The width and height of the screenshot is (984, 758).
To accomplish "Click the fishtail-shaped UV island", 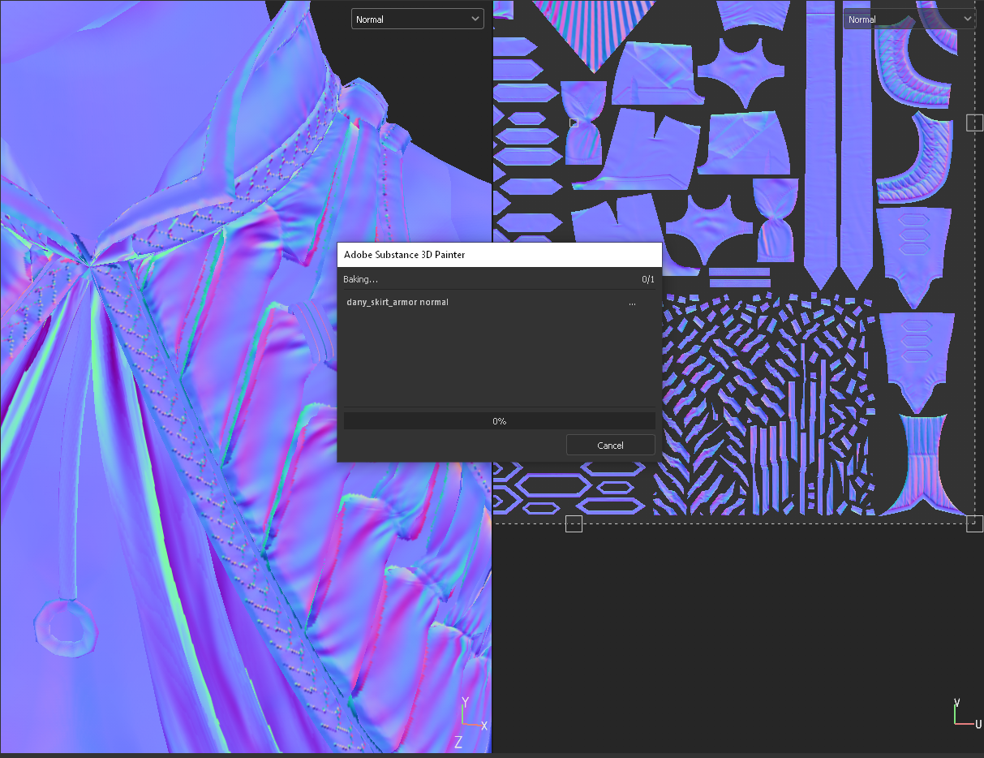I will pos(915,464).
